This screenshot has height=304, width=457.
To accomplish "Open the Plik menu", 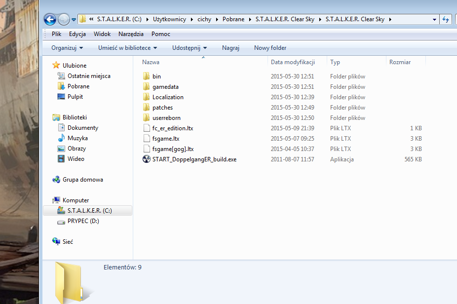I will pos(57,34).
